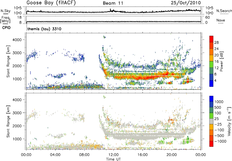Click the vertical CPID start marker before "themis"
This screenshot has height=161, width=232.
pyautogui.click(x=27, y=28)
